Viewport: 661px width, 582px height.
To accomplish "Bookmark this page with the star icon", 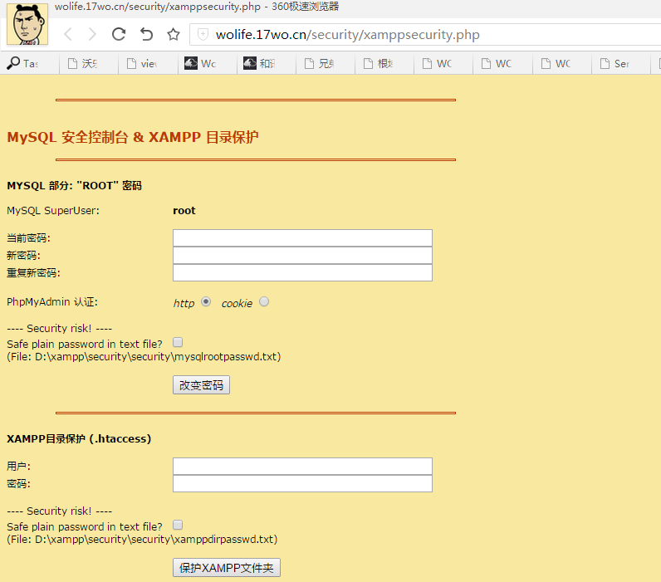I will click(x=174, y=34).
